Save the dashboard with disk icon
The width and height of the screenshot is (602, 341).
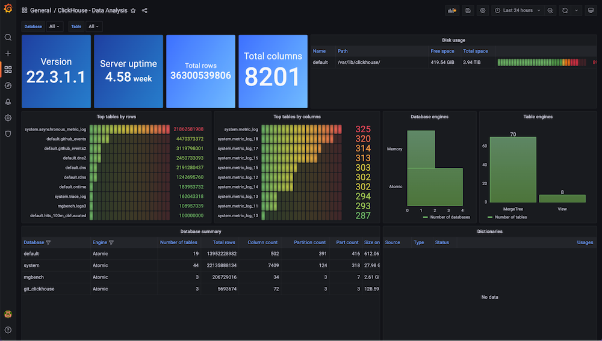468,10
